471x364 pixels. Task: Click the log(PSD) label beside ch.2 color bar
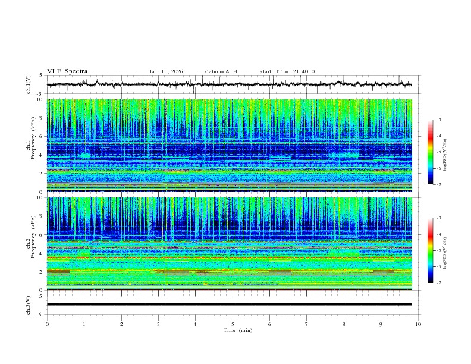pyautogui.click(x=445, y=253)
